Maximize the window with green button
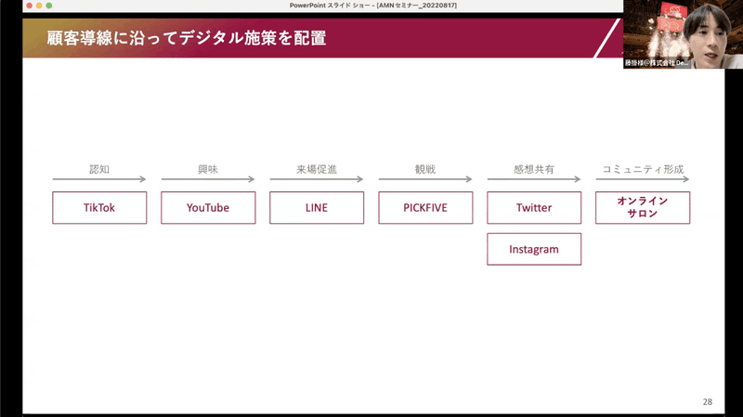This screenshot has width=743, height=417. click(x=49, y=6)
